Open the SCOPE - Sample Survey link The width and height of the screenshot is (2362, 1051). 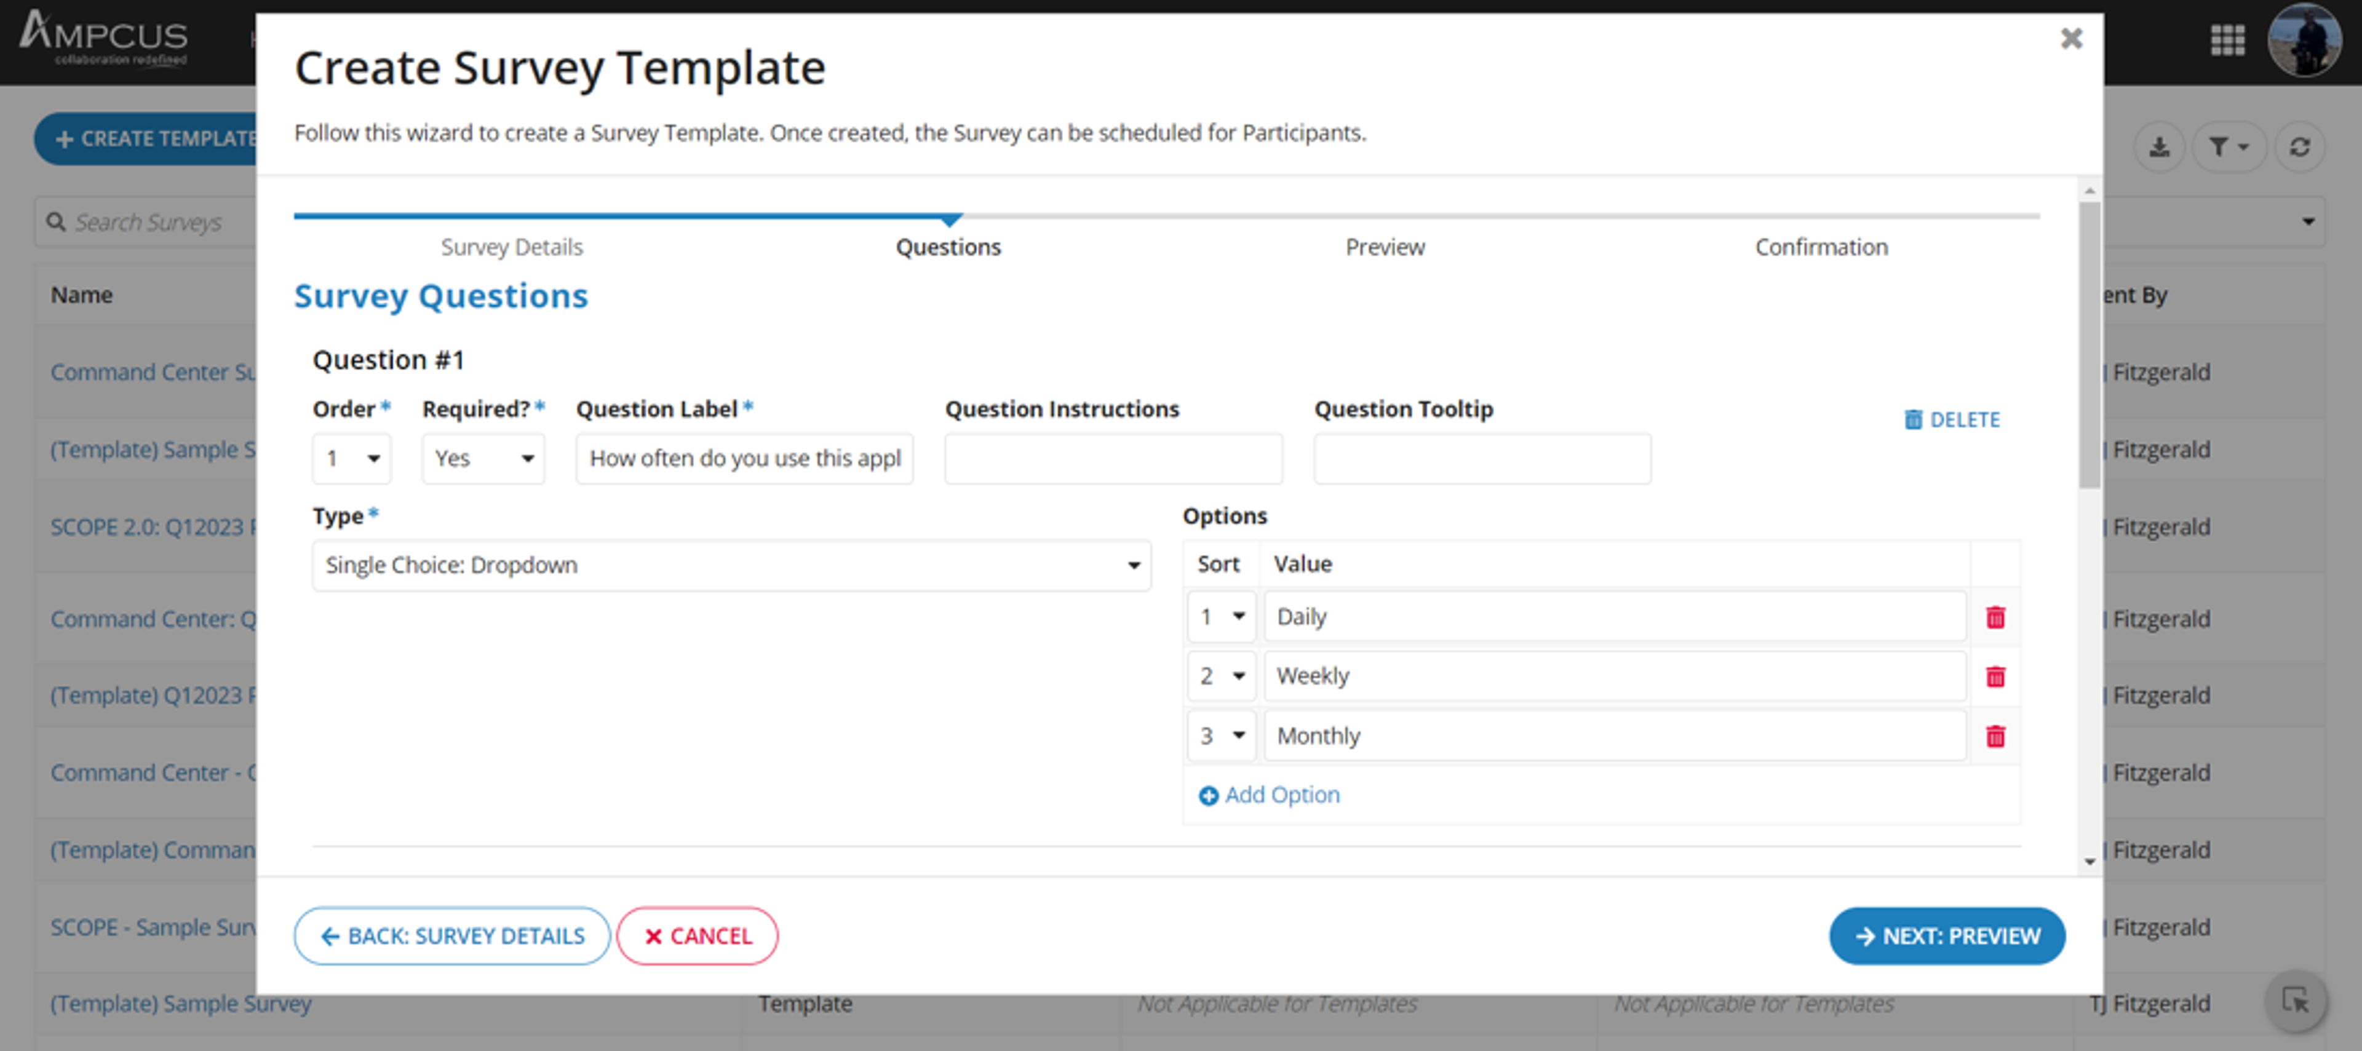click(x=153, y=927)
